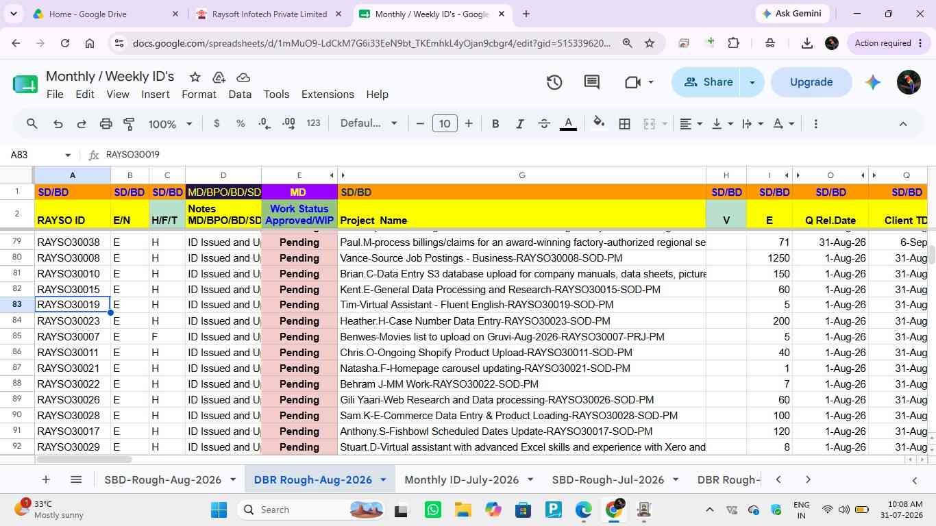Toggle italic formatting
The width and height of the screenshot is (936, 526).
click(x=519, y=124)
